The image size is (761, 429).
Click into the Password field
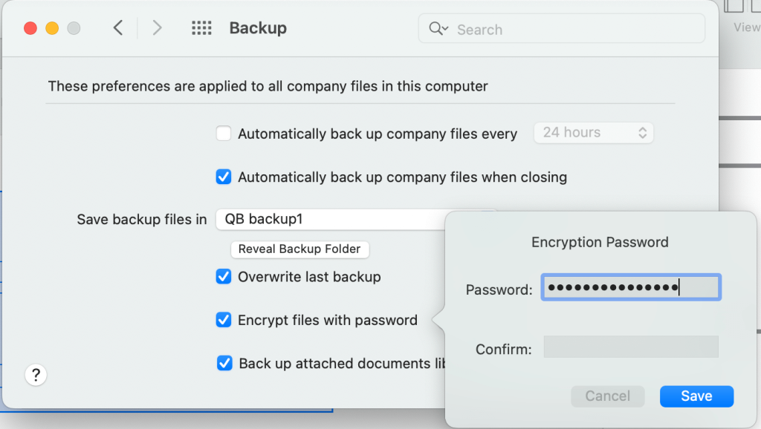(630, 289)
